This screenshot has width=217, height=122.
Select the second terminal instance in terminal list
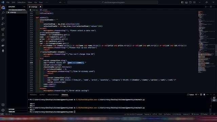point(214,100)
